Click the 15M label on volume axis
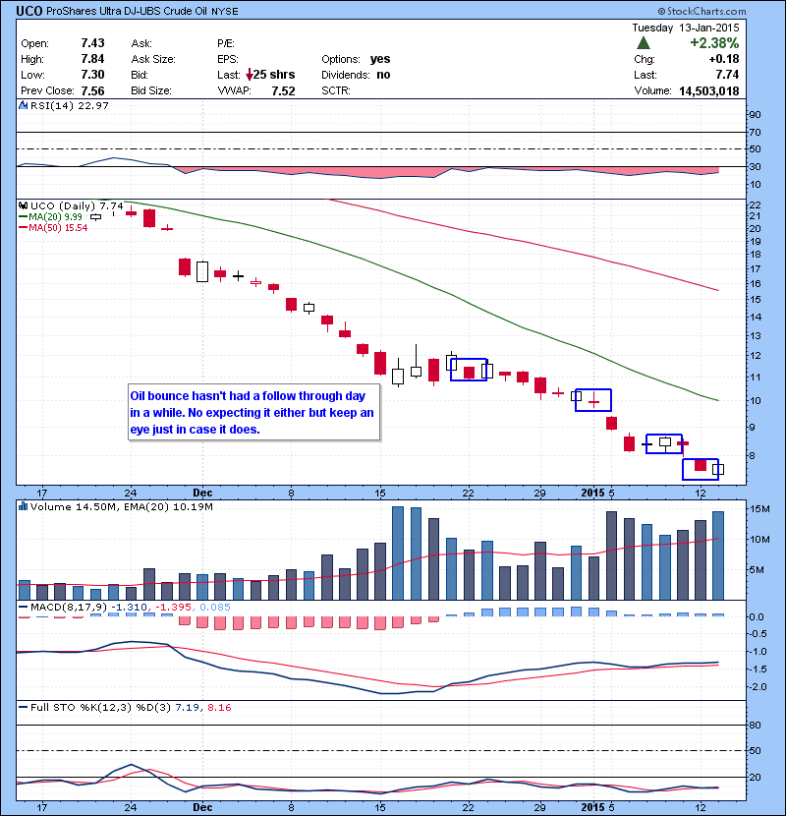The width and height of the screenshot is (786, 816). (x=759, y=508)
